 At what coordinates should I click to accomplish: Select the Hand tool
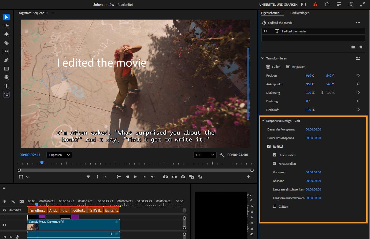(x=6, y=77)
